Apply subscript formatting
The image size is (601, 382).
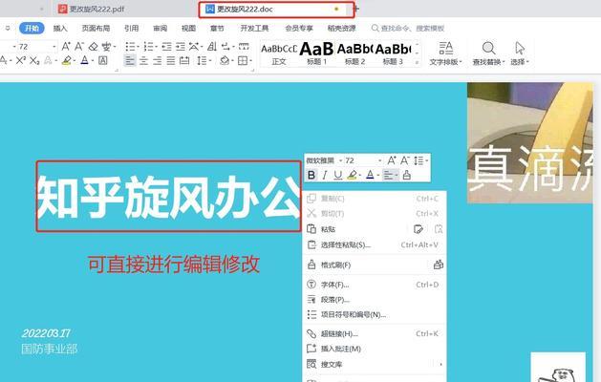pyautogui.click(x=34, y=60)
